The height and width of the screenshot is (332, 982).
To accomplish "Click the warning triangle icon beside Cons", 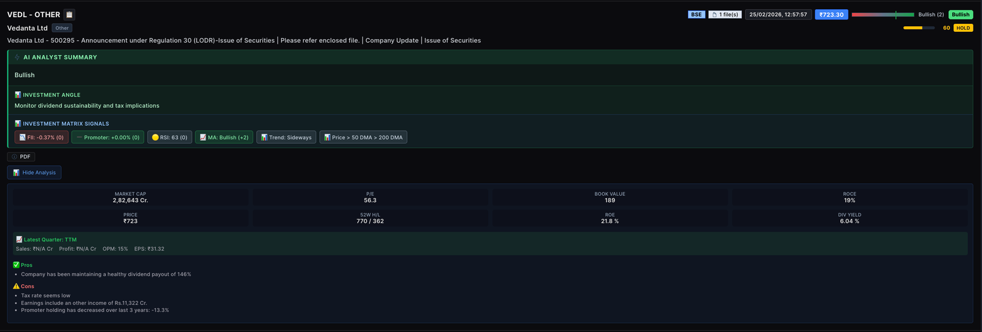I will 17,286.
